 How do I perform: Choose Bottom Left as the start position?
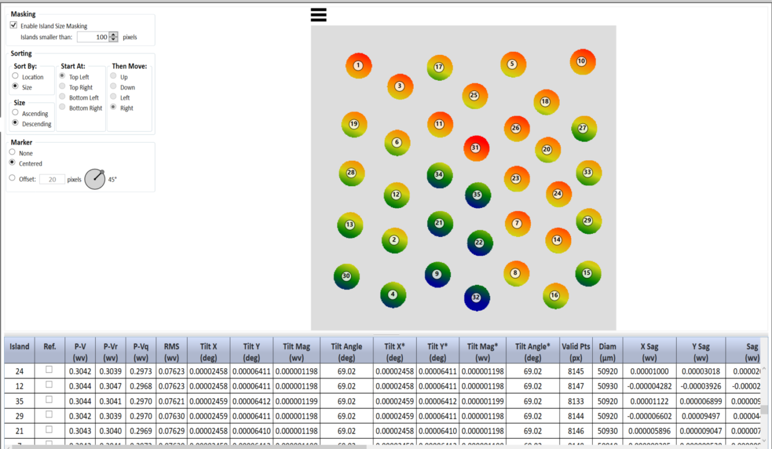(61, 97)
